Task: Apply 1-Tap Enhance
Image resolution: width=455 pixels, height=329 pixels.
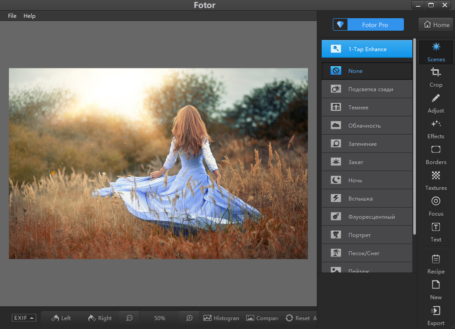Action: point(367,49)
